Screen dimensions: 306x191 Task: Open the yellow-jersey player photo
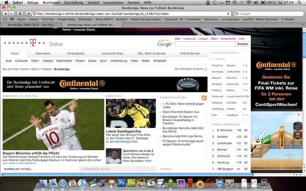point(131,113)
